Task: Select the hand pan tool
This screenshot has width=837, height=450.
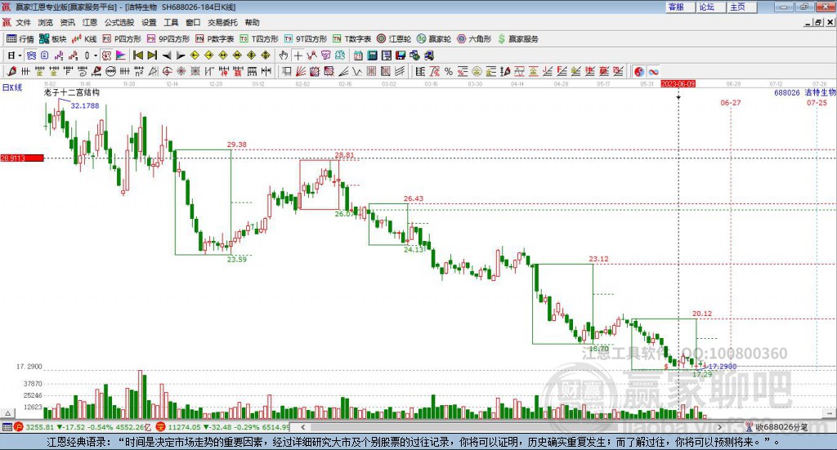Action: click(x=284, y=56)
